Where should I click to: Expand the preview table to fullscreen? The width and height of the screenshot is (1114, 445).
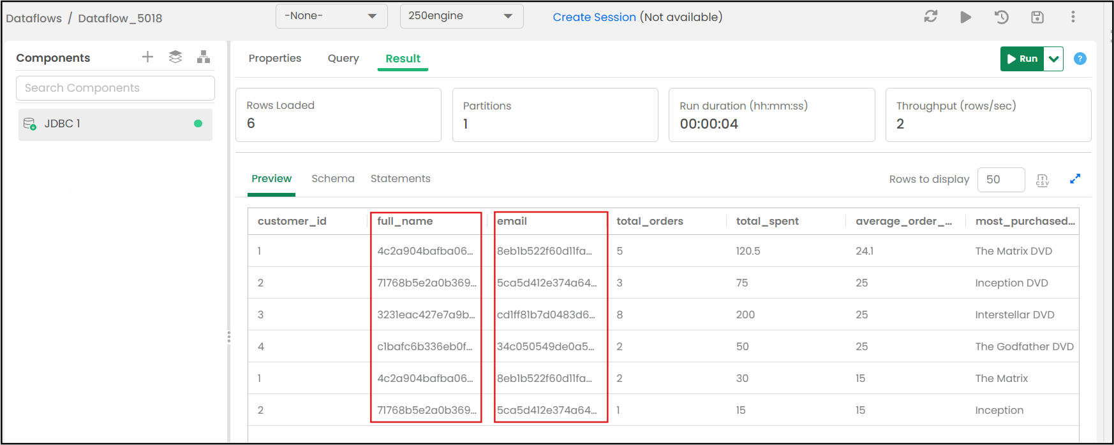coord(1075,179)
